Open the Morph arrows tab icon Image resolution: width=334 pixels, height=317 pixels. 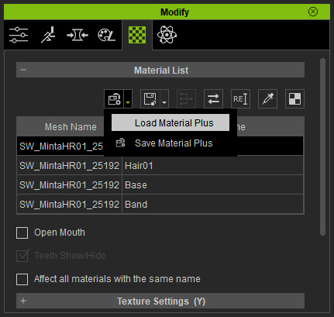(x=77, y=35)
